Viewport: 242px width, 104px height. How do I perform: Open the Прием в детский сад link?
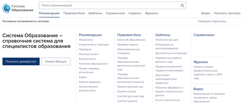coord(130,87)
